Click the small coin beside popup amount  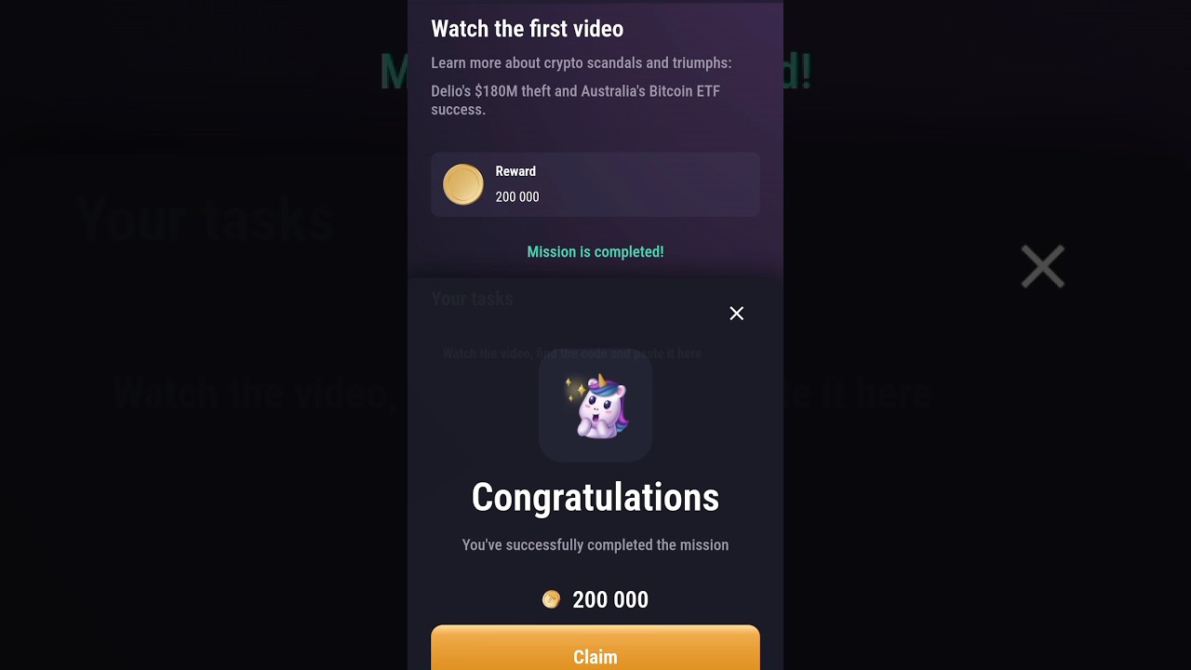551,600
